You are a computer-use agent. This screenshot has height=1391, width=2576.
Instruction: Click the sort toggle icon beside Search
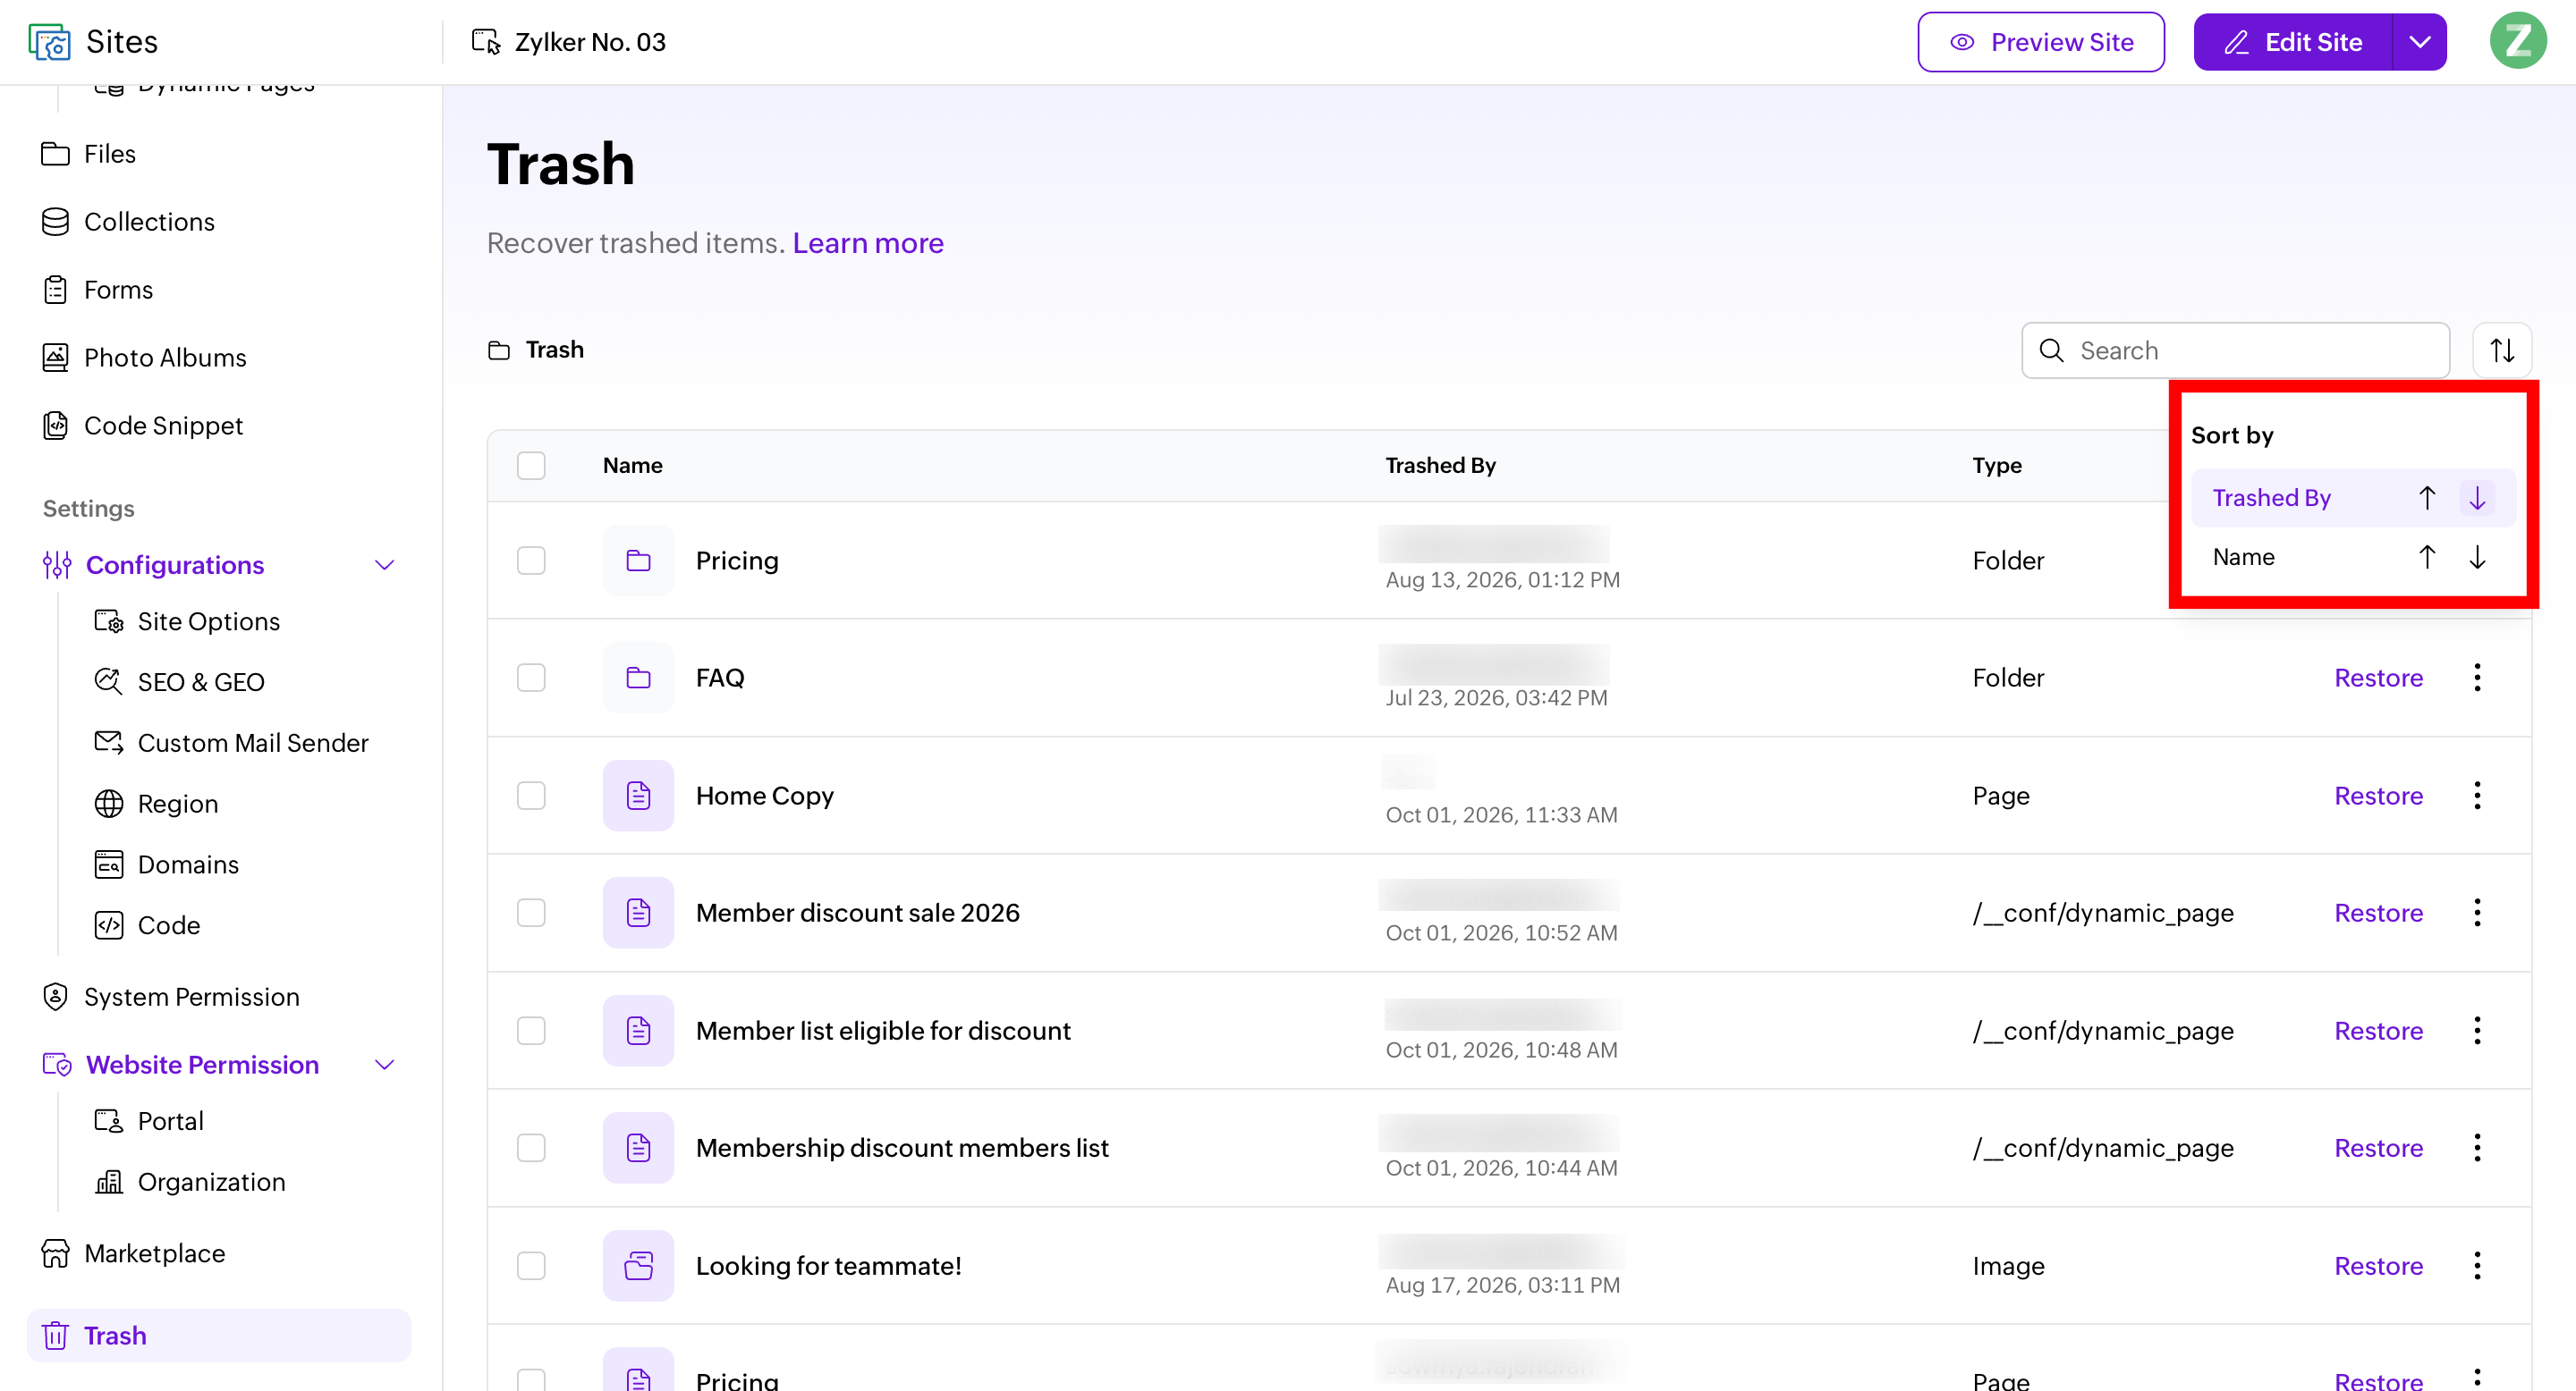(2501, 350)
